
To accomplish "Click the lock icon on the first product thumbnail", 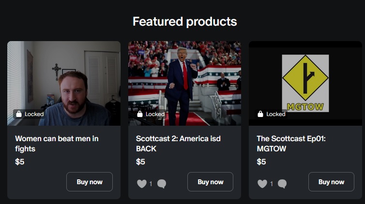I will (19, 114).
